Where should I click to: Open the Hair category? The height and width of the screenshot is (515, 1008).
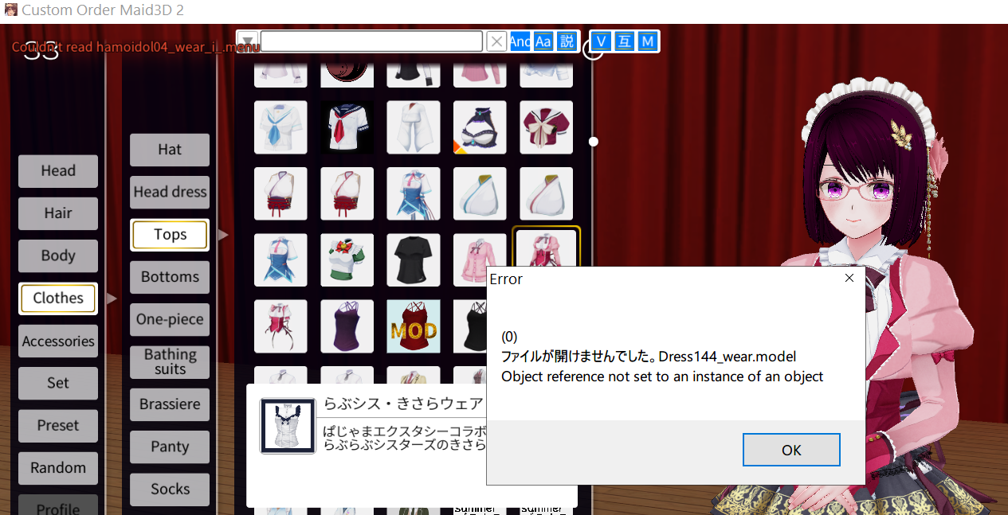click(58, 213)
